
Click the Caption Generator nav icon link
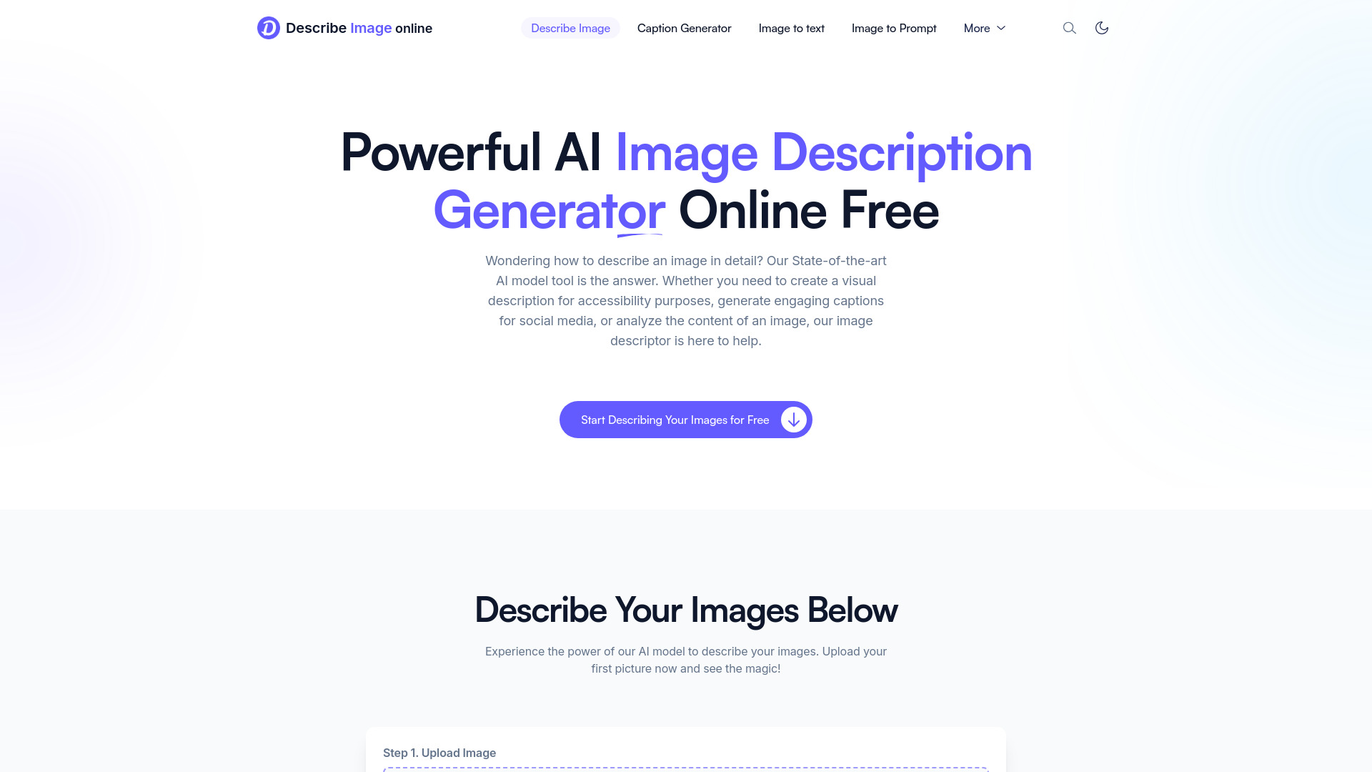click(x=684, y=29)
